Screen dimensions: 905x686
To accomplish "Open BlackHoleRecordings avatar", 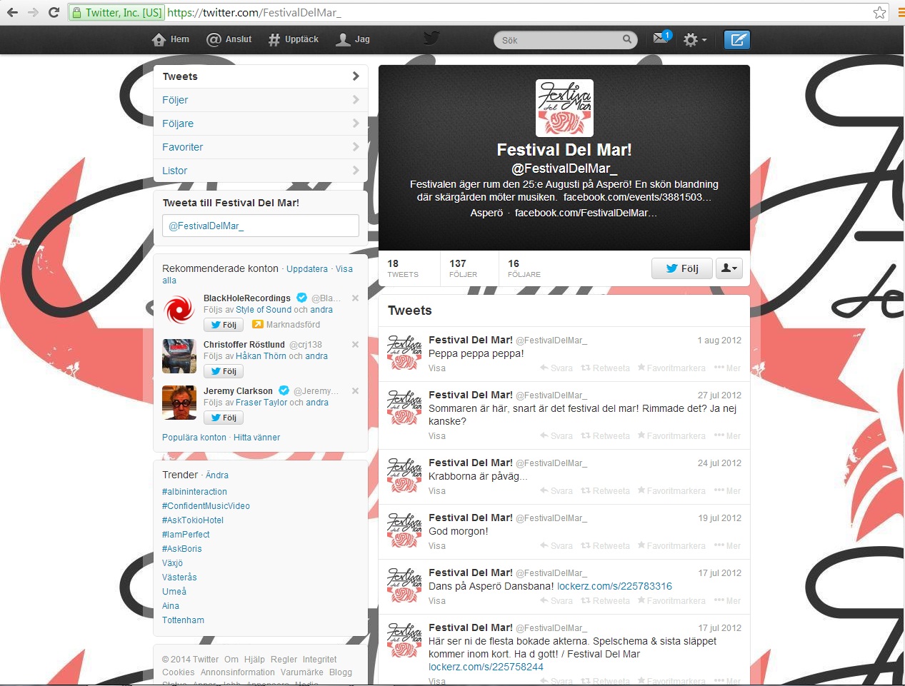I will point(179,310).
